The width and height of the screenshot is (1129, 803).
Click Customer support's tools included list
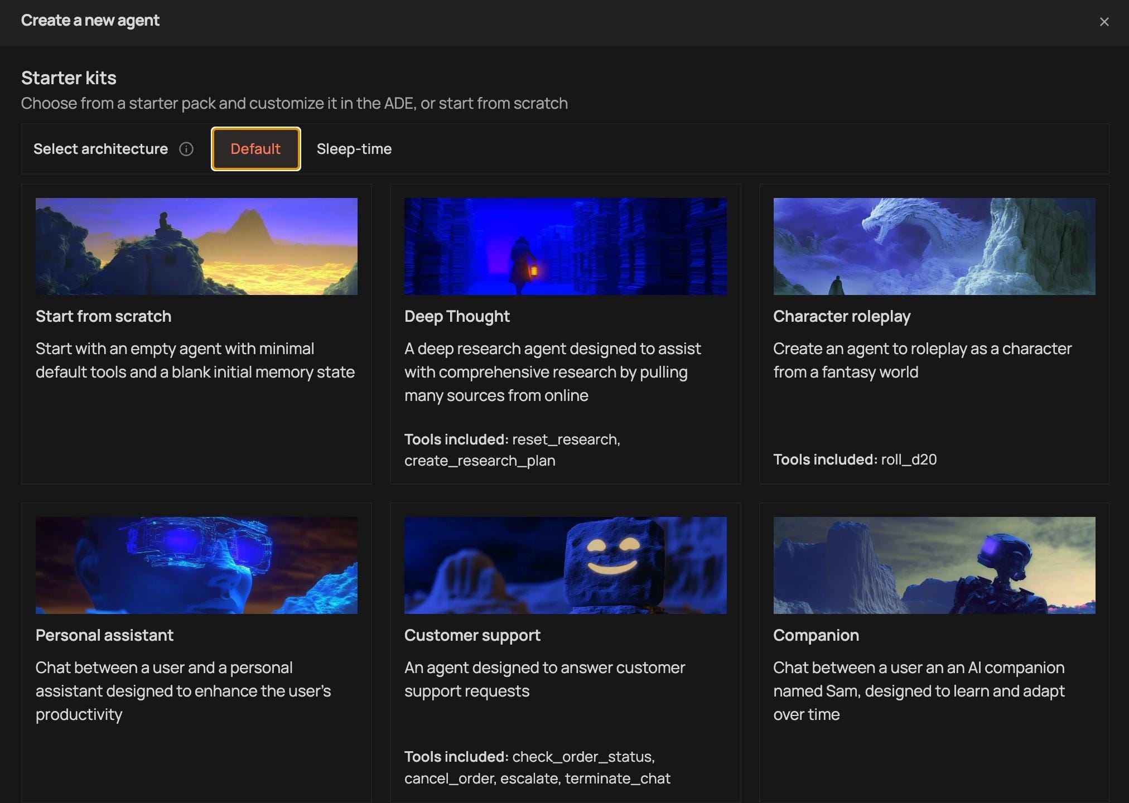[x=537, y=767]
